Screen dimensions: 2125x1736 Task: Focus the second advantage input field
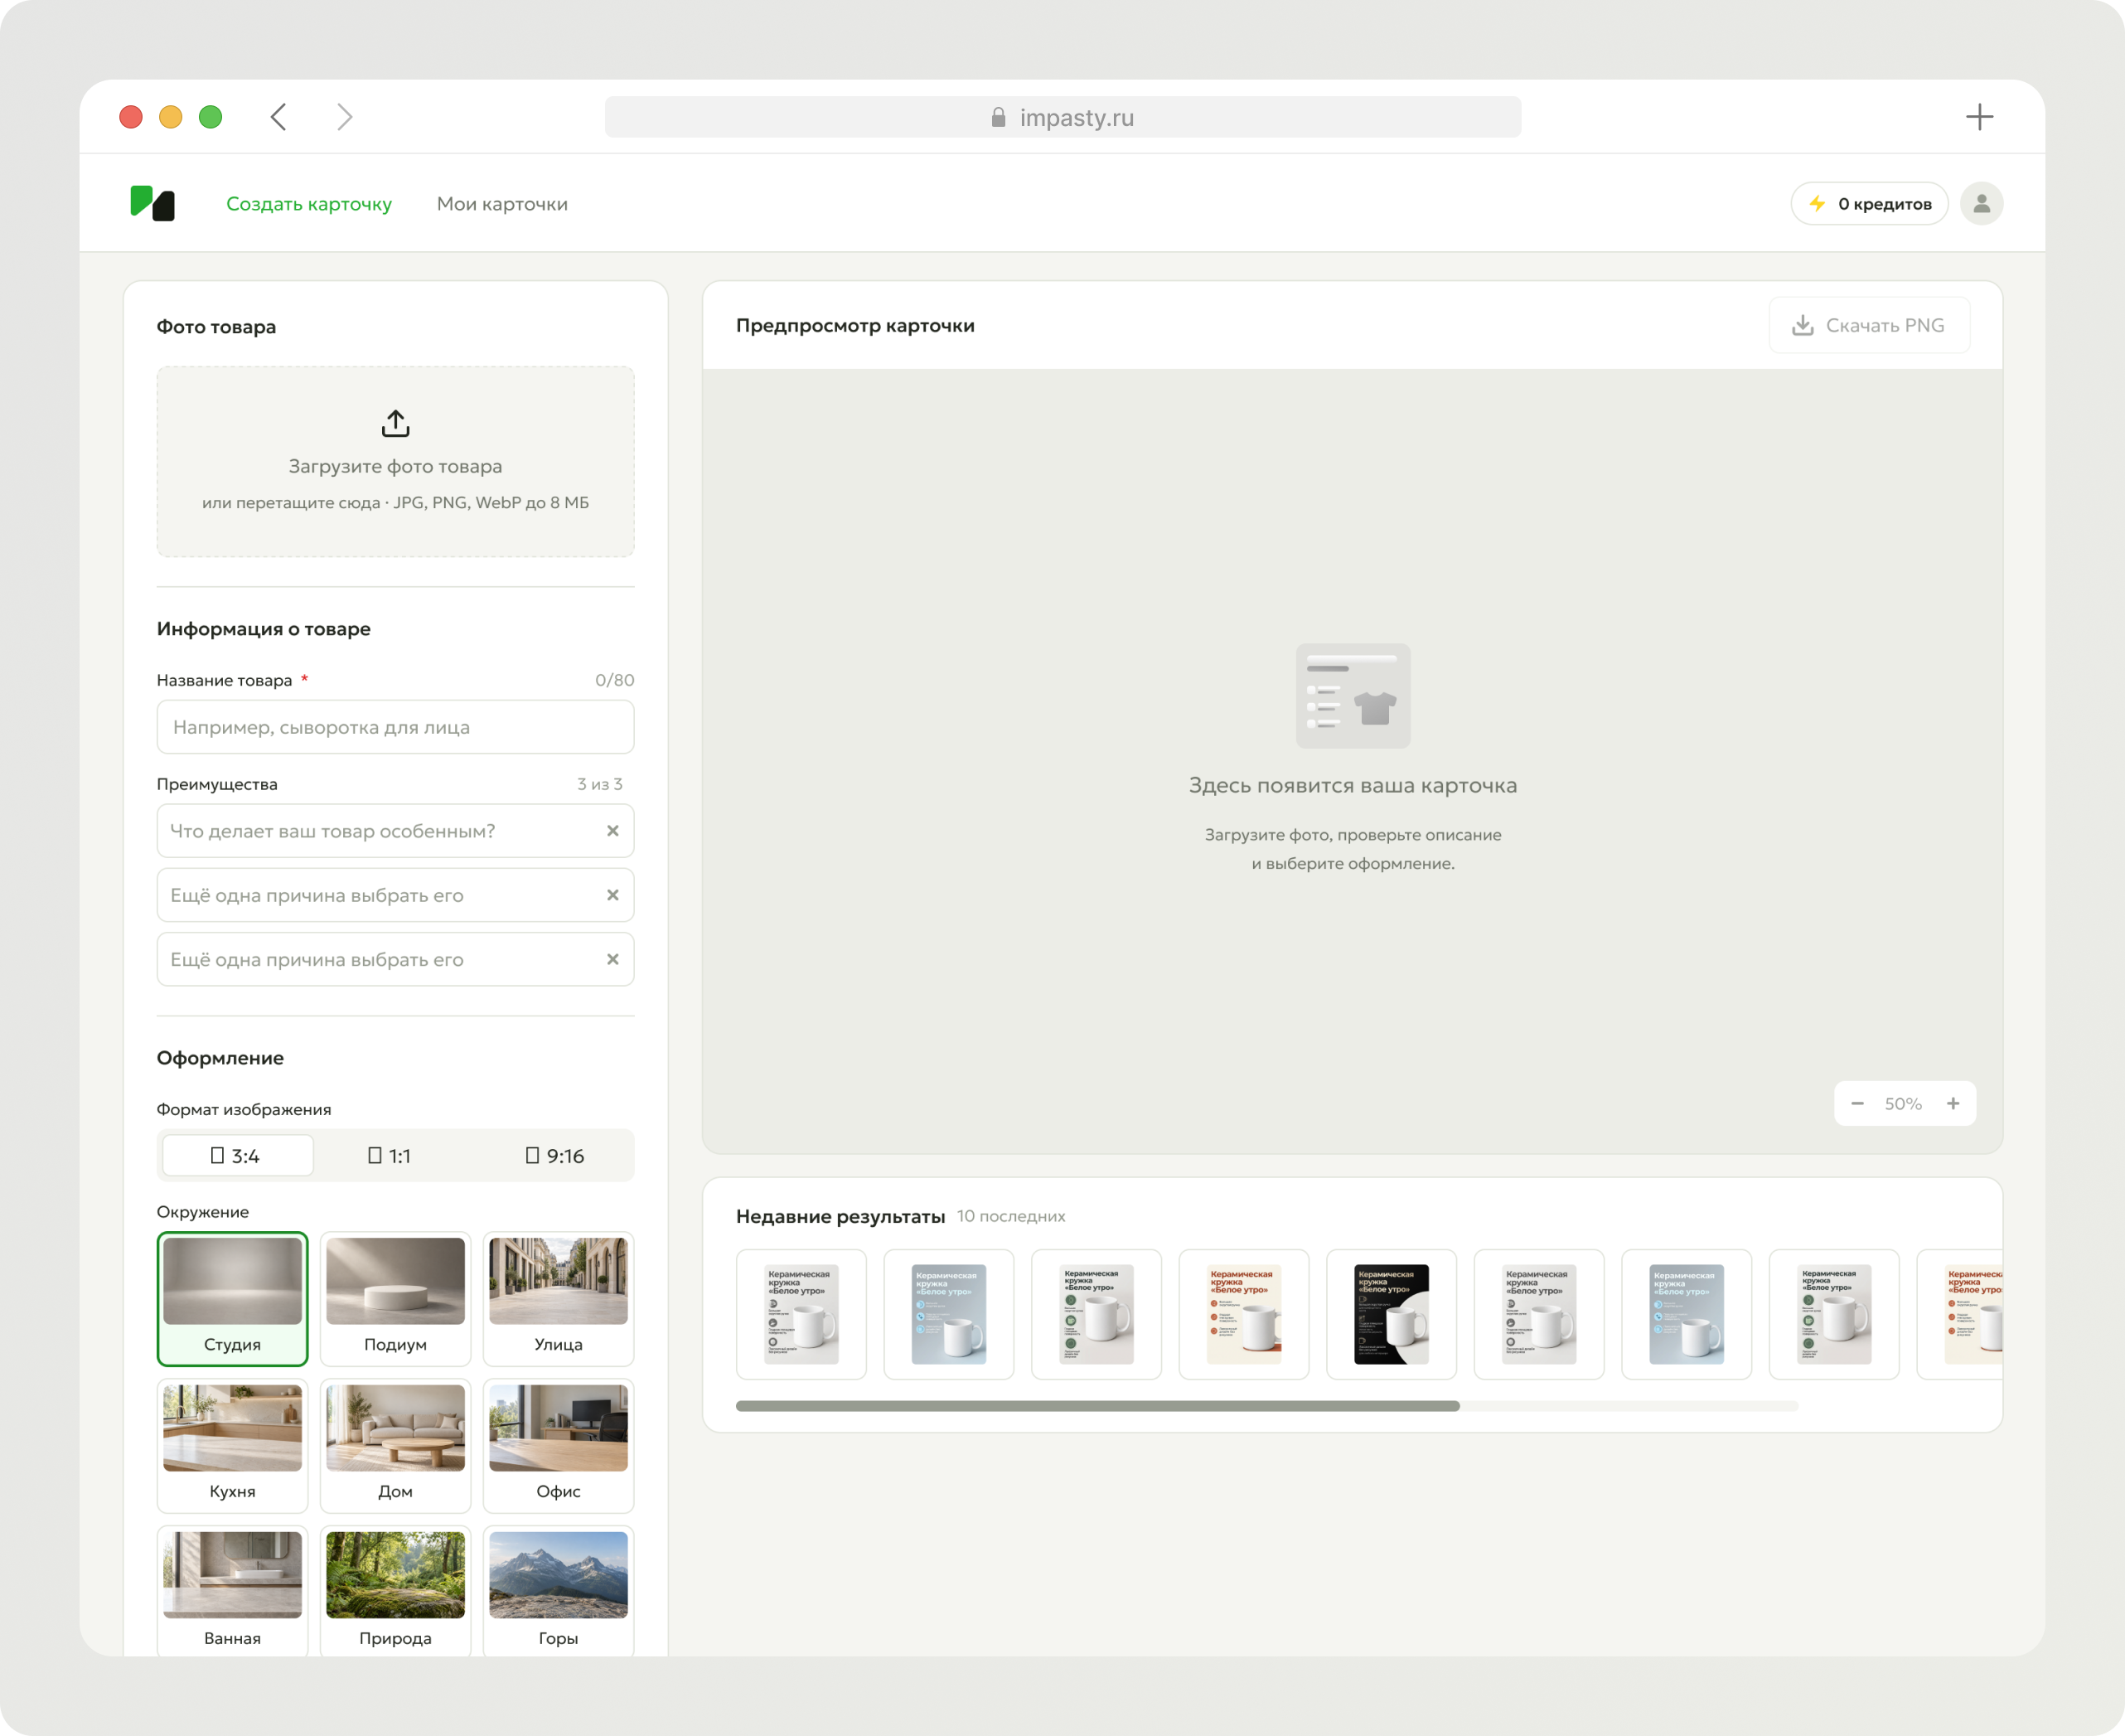click(396, 895)
